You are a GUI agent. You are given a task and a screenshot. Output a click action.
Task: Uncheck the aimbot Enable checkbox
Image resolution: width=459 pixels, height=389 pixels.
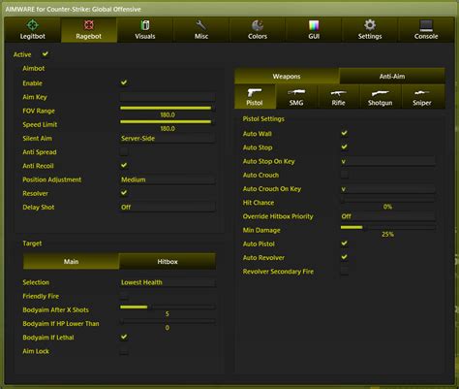pos(124,82)
